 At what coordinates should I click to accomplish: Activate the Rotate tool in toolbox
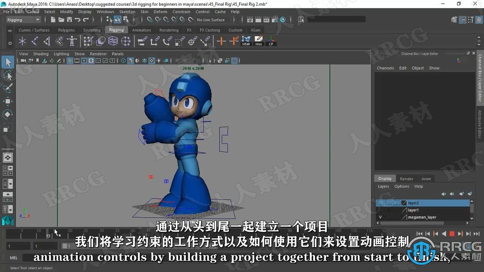8,114
